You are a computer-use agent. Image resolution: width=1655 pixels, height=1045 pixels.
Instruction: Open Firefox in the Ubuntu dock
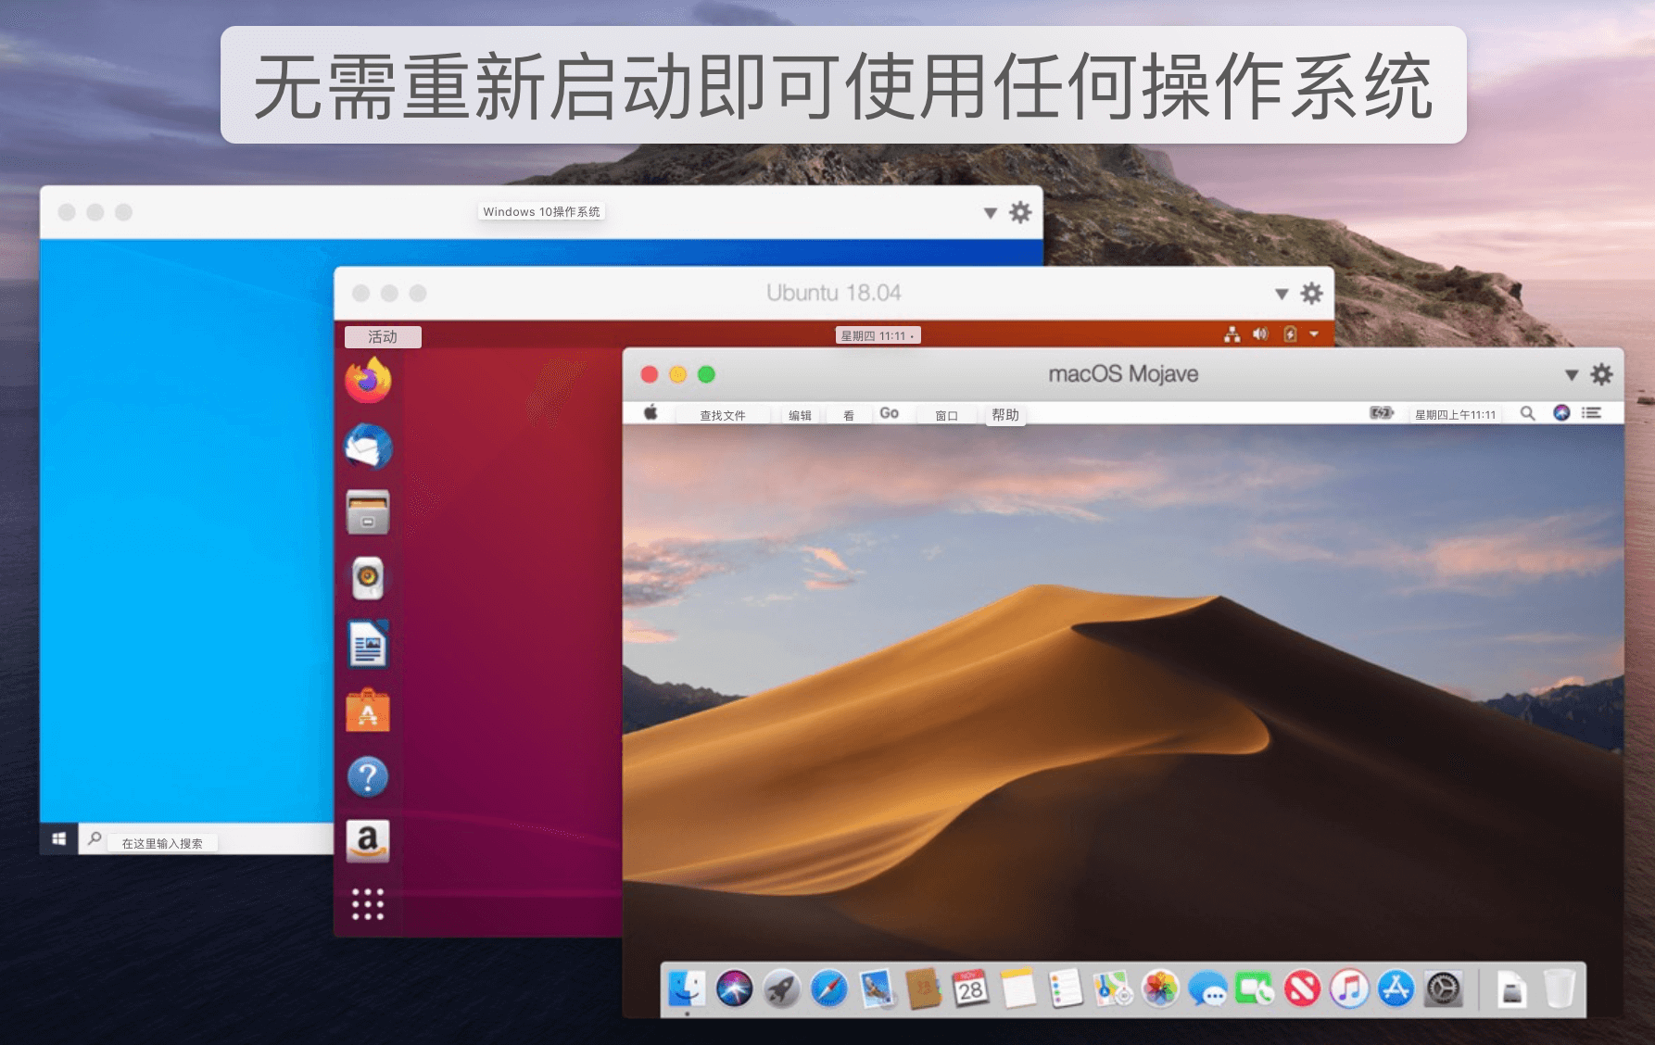point(368,380)
